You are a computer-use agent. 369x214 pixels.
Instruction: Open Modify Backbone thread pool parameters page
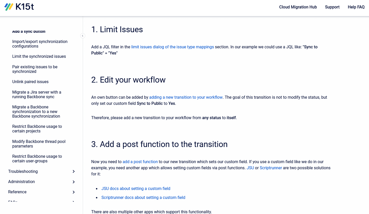coord(39,144)
